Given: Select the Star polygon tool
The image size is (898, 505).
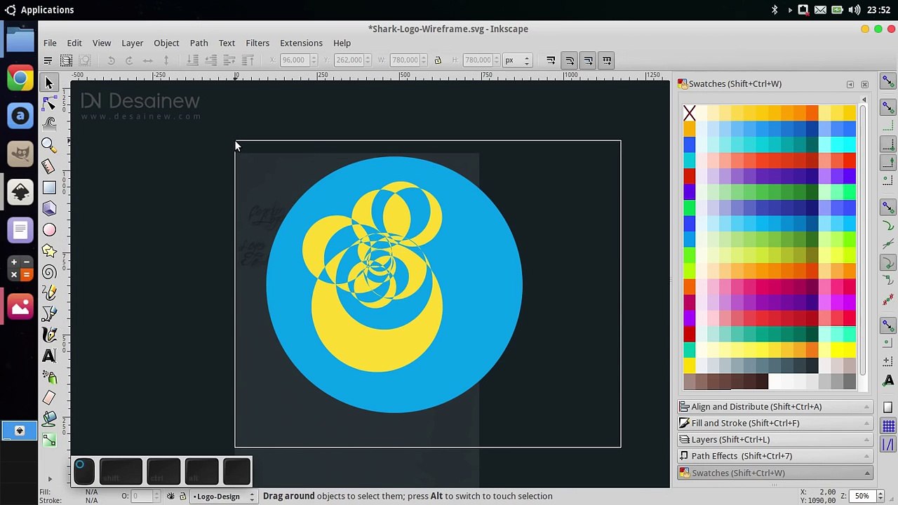Looking at the screenshot, I should (x=49, y=250).
